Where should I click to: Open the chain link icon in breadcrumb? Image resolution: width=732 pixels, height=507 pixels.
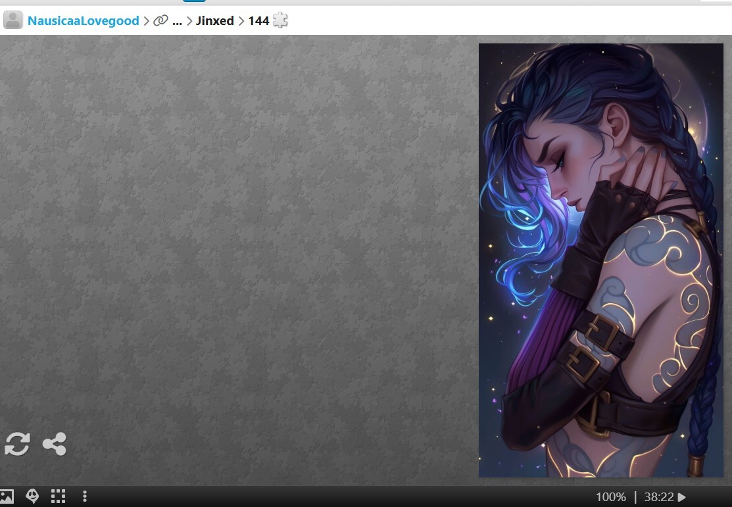click(160, 20)
